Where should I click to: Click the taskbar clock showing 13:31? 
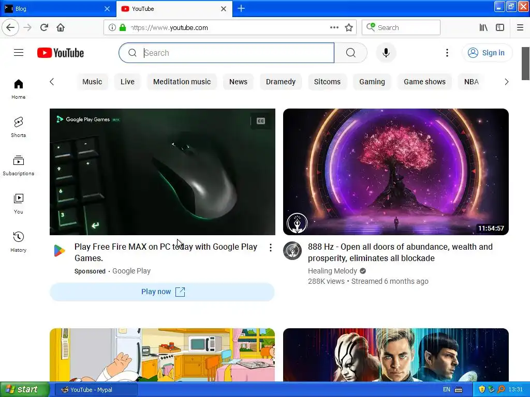516,390
